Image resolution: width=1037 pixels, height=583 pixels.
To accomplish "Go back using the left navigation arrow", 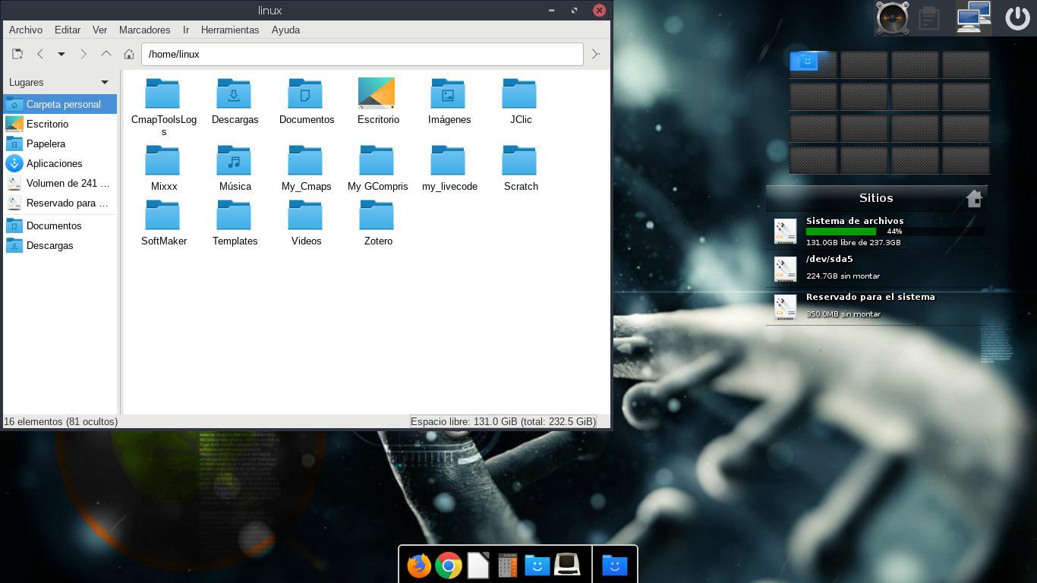I will click(40, 54).
